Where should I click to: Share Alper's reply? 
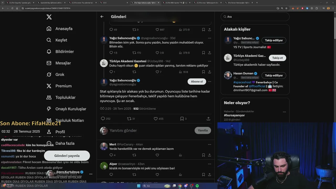tap(209, 175)
